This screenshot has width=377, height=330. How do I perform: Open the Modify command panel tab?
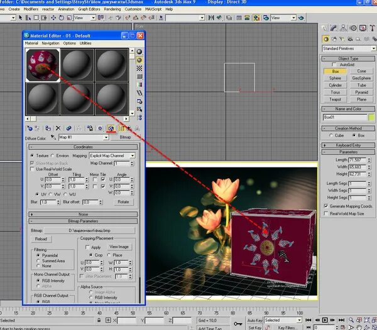334,28
